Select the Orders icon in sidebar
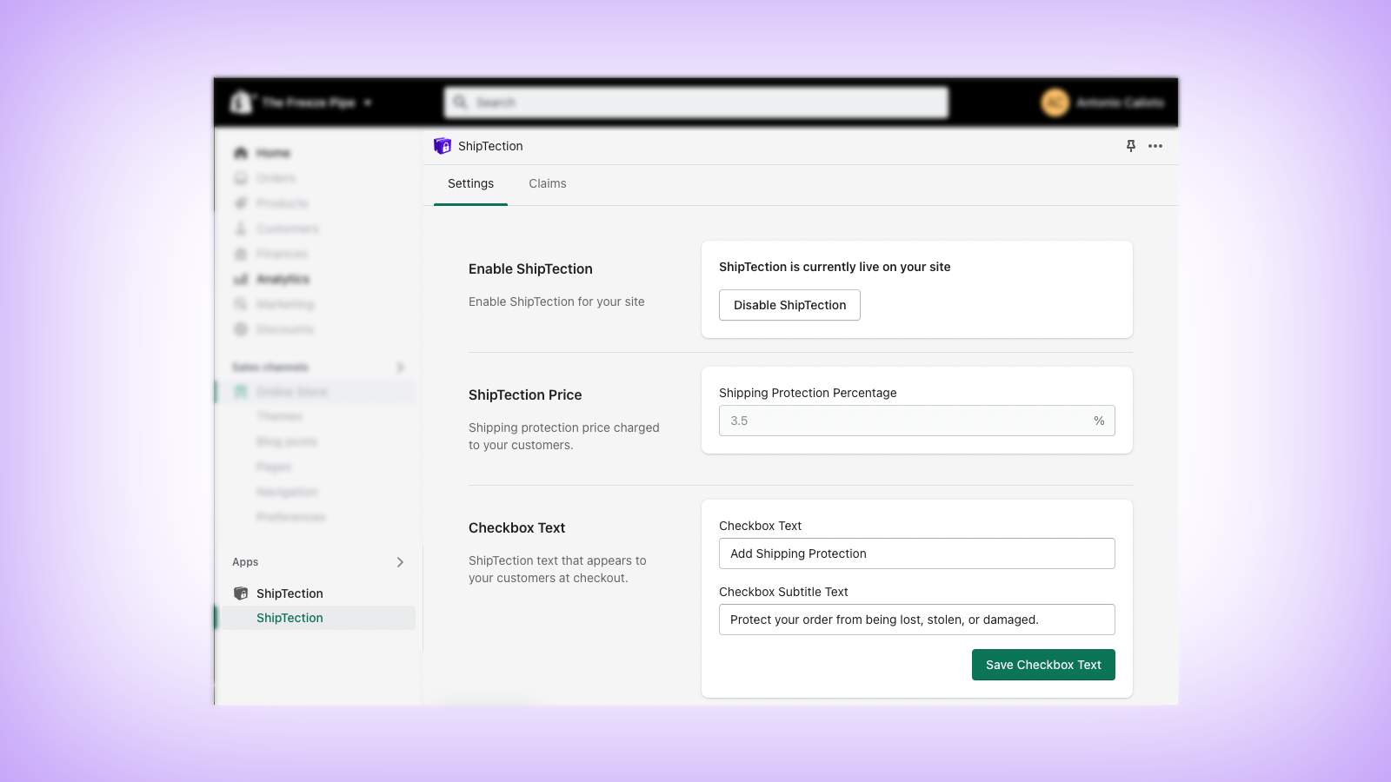This screenshot has height=782, width=1391. [x=241, y=177]
